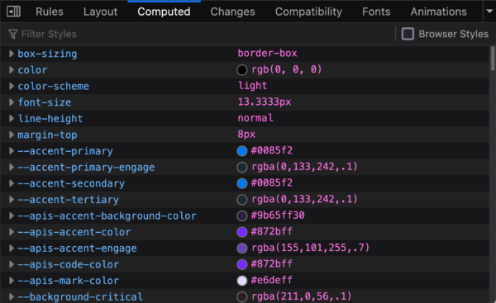Click the --accent-primary variable name

pos(64,151)
